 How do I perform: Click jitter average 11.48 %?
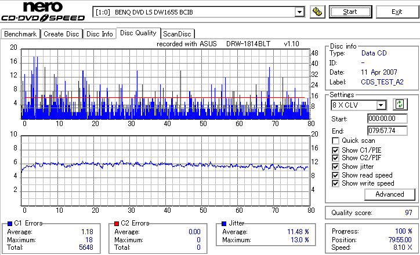click(298, 232)
